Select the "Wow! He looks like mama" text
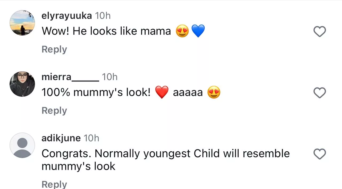342x189 pixels. tap(106, 31)
